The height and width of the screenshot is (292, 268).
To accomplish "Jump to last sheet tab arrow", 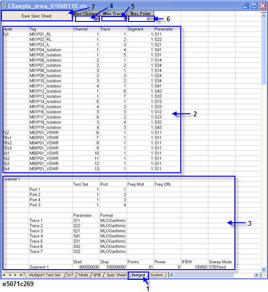I will coord(21,275).
